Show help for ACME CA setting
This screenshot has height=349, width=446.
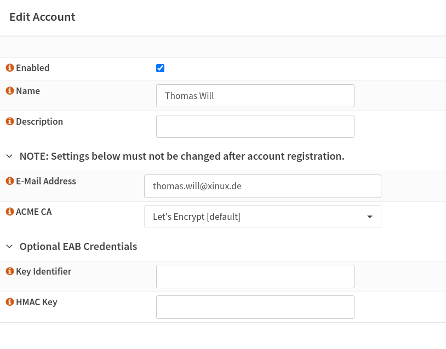(9, 212)
